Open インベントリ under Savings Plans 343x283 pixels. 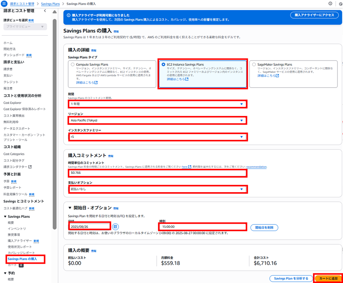[17, 229]
